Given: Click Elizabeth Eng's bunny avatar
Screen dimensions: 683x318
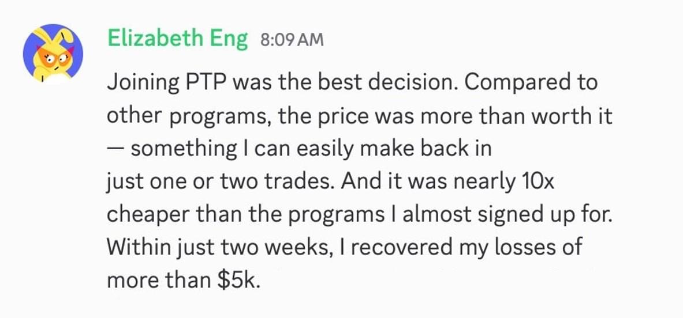Looking at the screenshot, I should pyautogui.click(x=53, y=54).
